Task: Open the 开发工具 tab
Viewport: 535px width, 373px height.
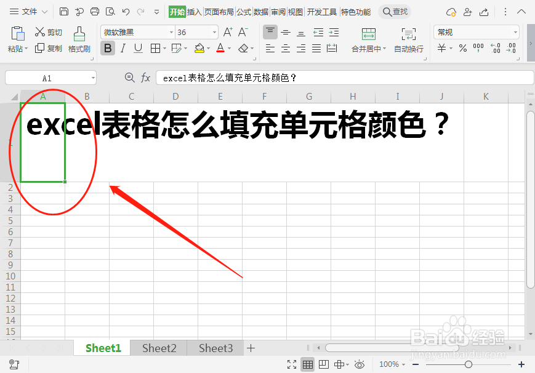Action: 321,12
